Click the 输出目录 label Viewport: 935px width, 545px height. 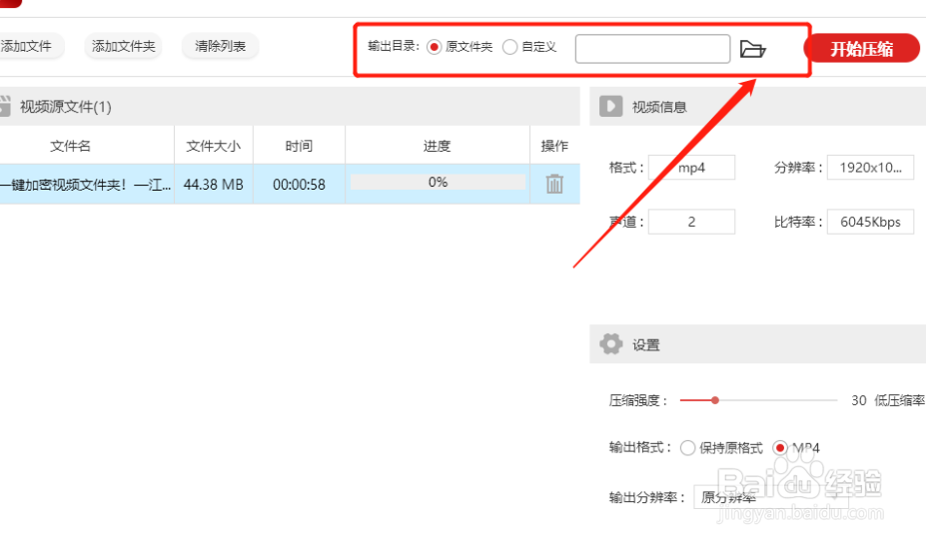pos(394,47)
